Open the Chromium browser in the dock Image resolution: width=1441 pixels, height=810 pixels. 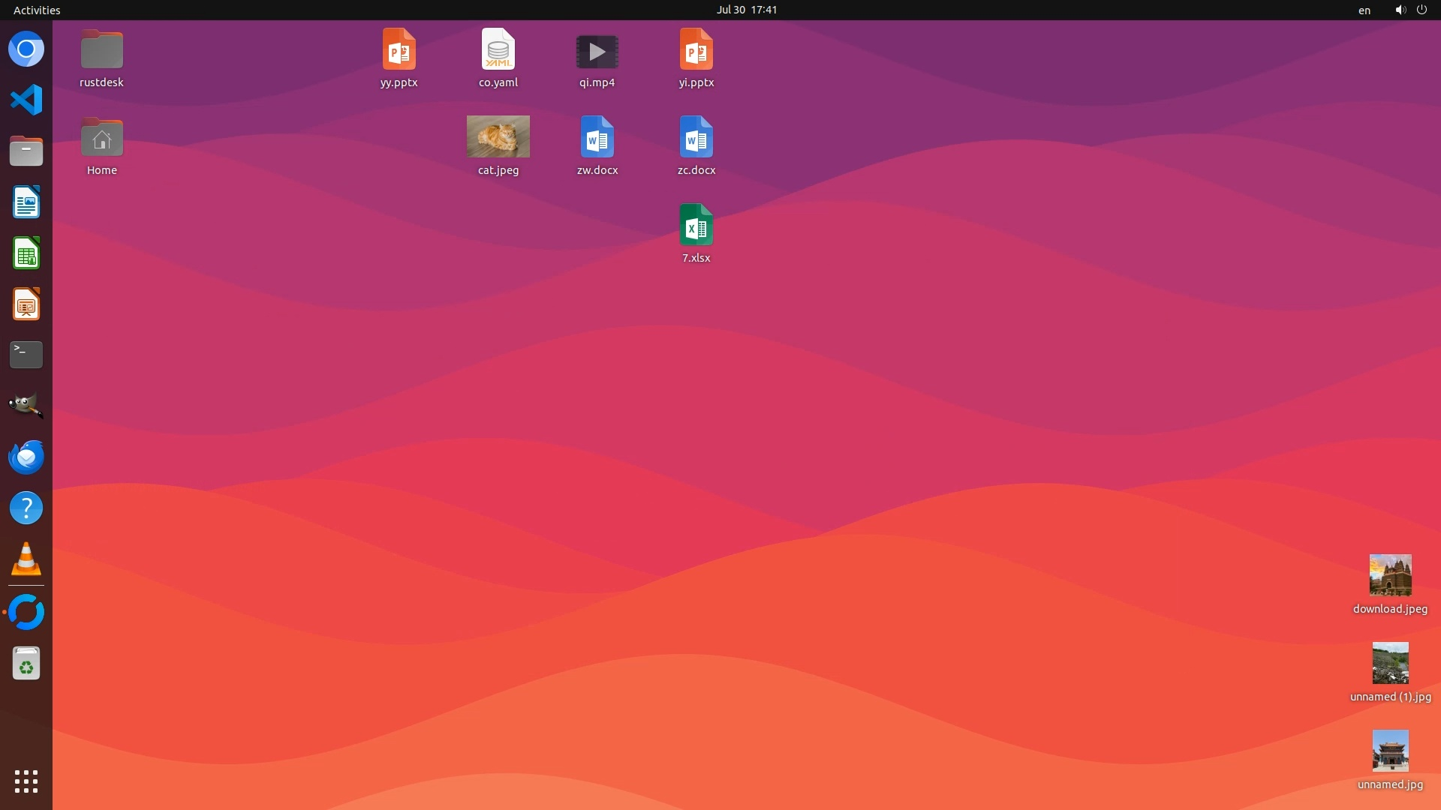pos(26,49)
